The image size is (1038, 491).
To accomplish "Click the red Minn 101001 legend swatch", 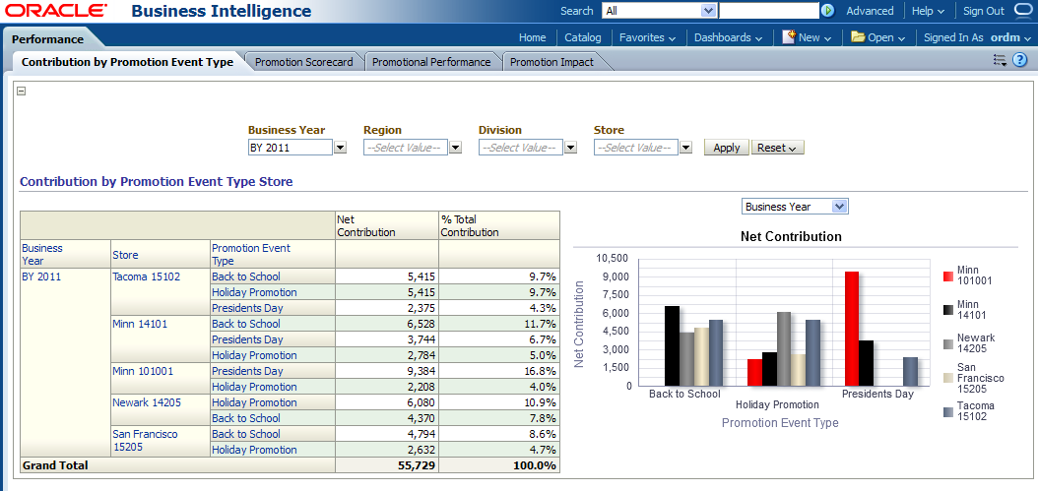I will point(947,276).
